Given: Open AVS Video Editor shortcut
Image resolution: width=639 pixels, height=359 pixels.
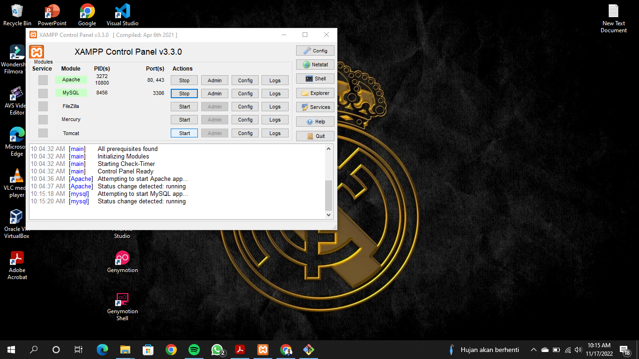Looking at the screenshot, I should click(16, 101).
